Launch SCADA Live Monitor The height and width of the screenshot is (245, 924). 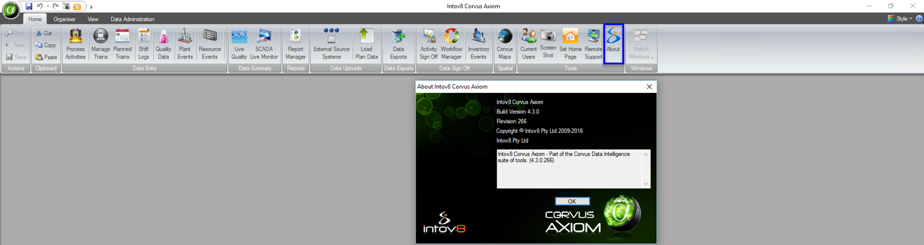(x=263, y=44)
